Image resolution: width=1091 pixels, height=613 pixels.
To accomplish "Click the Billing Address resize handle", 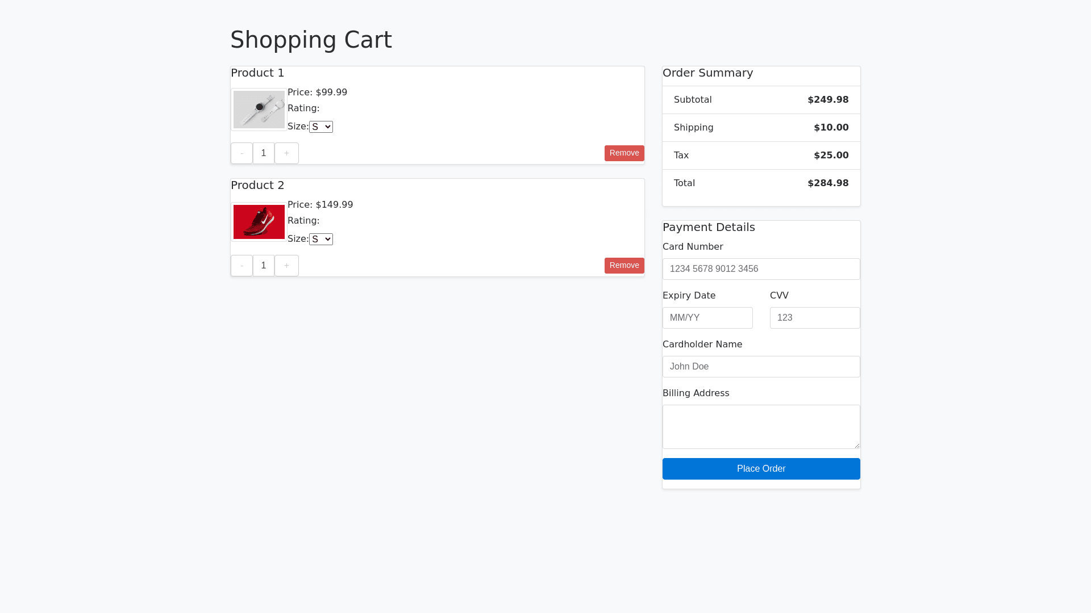I will [856, 445].
